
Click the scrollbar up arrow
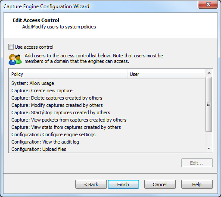point(209,73)
